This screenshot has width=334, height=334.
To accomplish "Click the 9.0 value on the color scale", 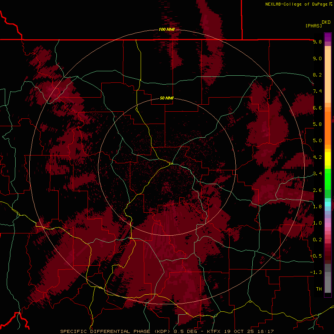I will click(317, 58).
